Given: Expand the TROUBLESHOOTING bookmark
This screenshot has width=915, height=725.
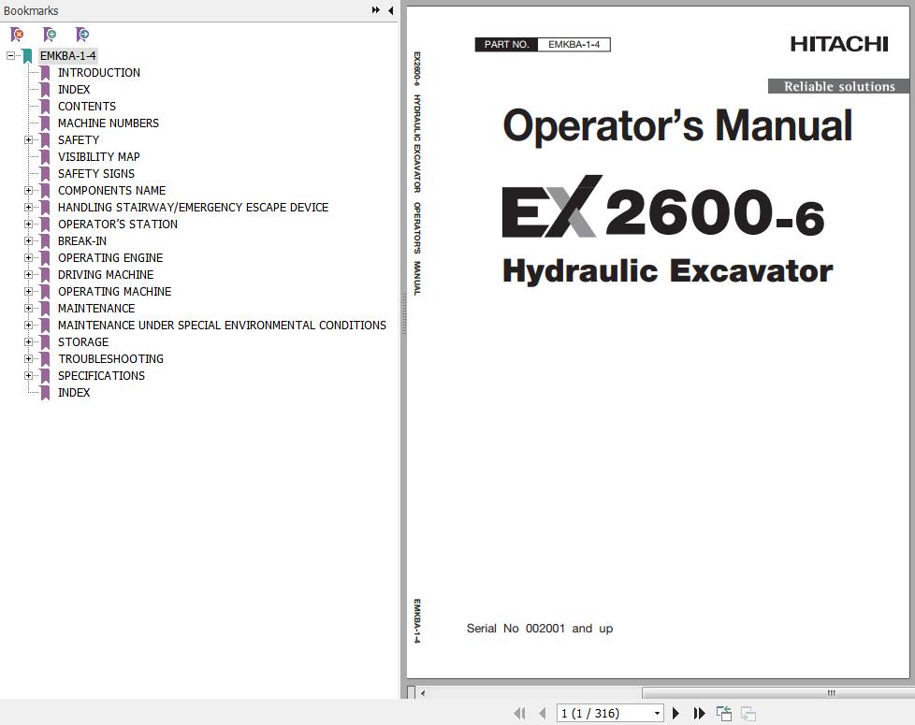Looking at the screenshot, I should click(28, 358).
